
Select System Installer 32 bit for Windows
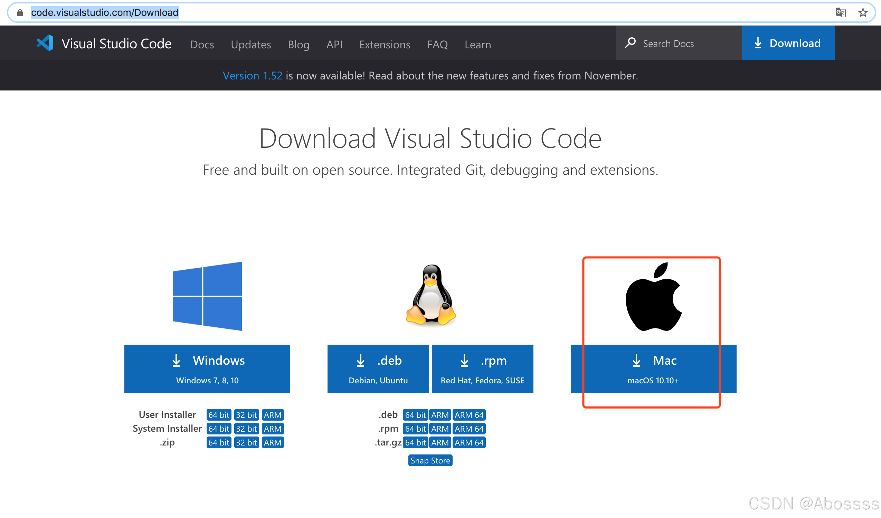pos(246,429)
